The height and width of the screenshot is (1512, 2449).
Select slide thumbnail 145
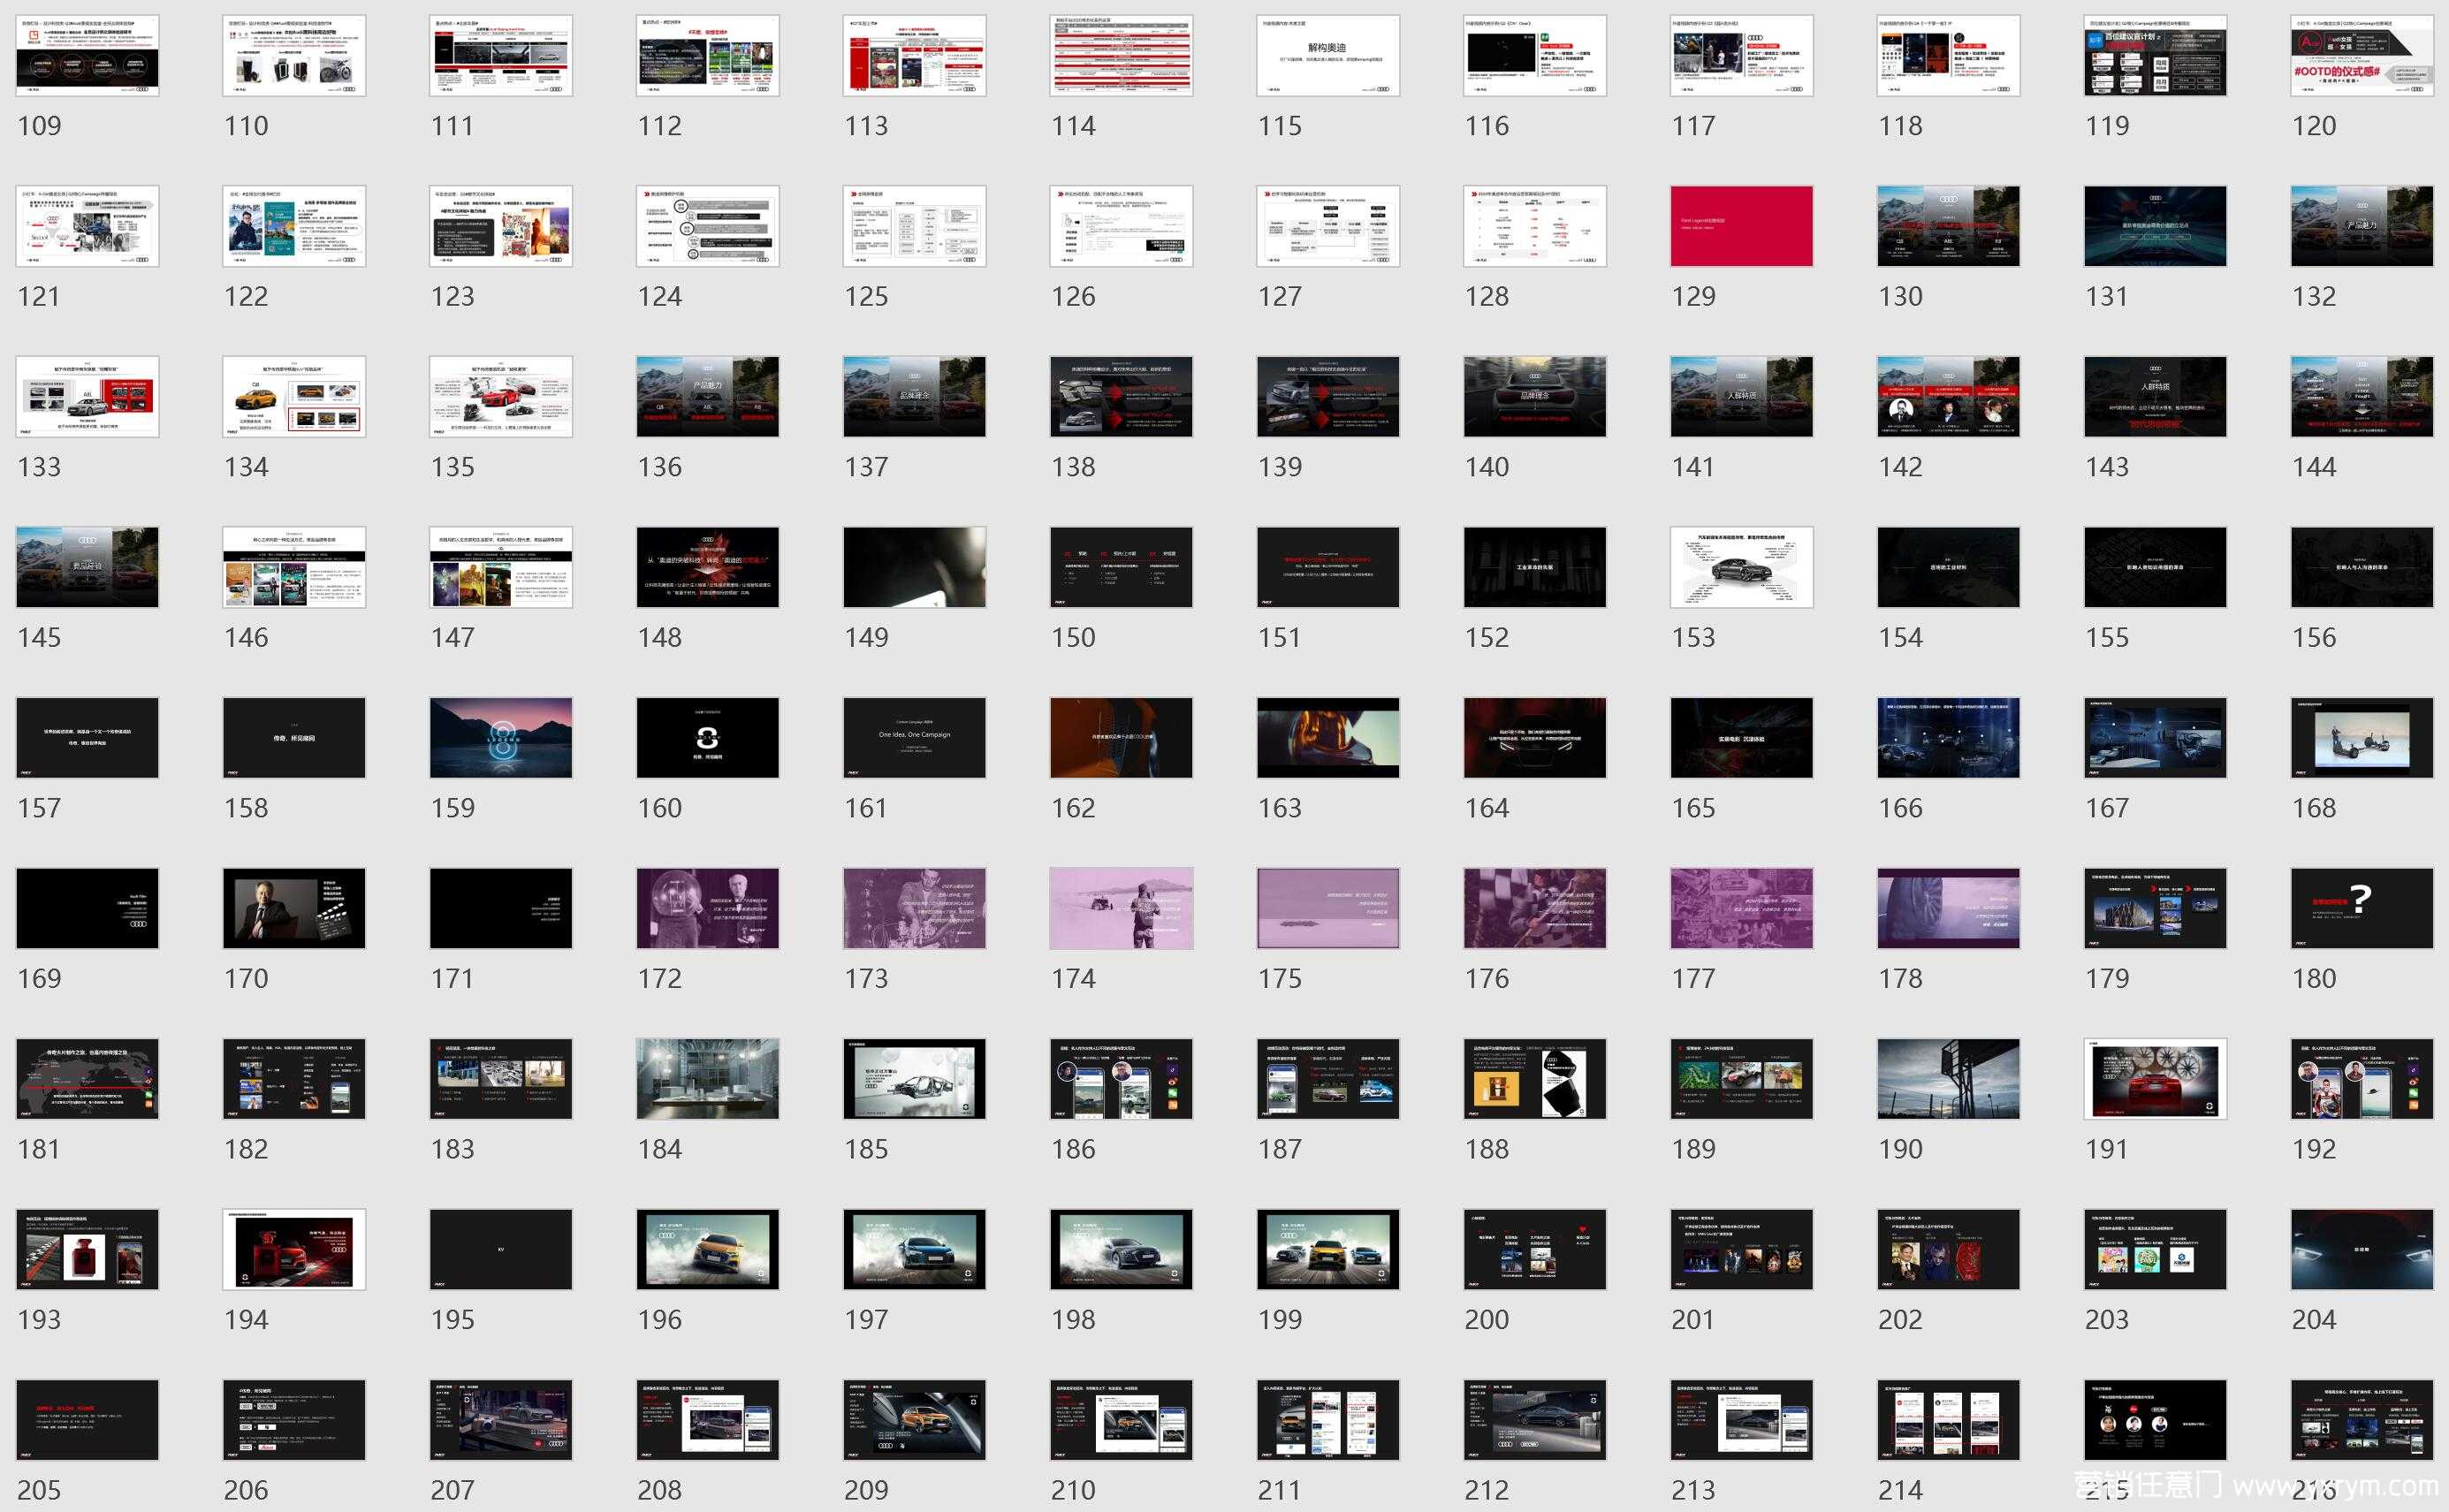tap(87, 567)
